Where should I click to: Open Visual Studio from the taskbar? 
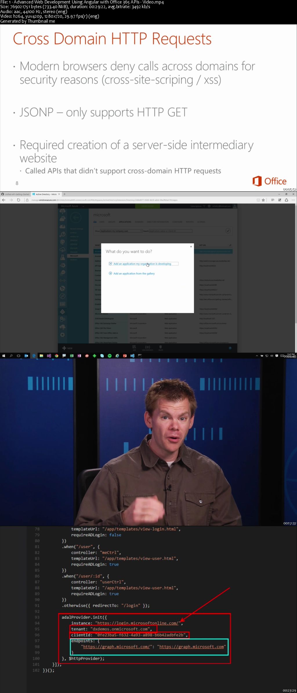(x=49, y=356)
